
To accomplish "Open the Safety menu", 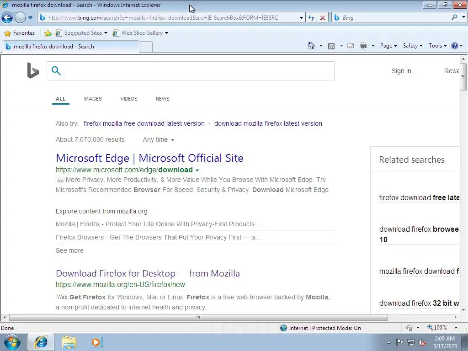I will (x=413, y=46).
